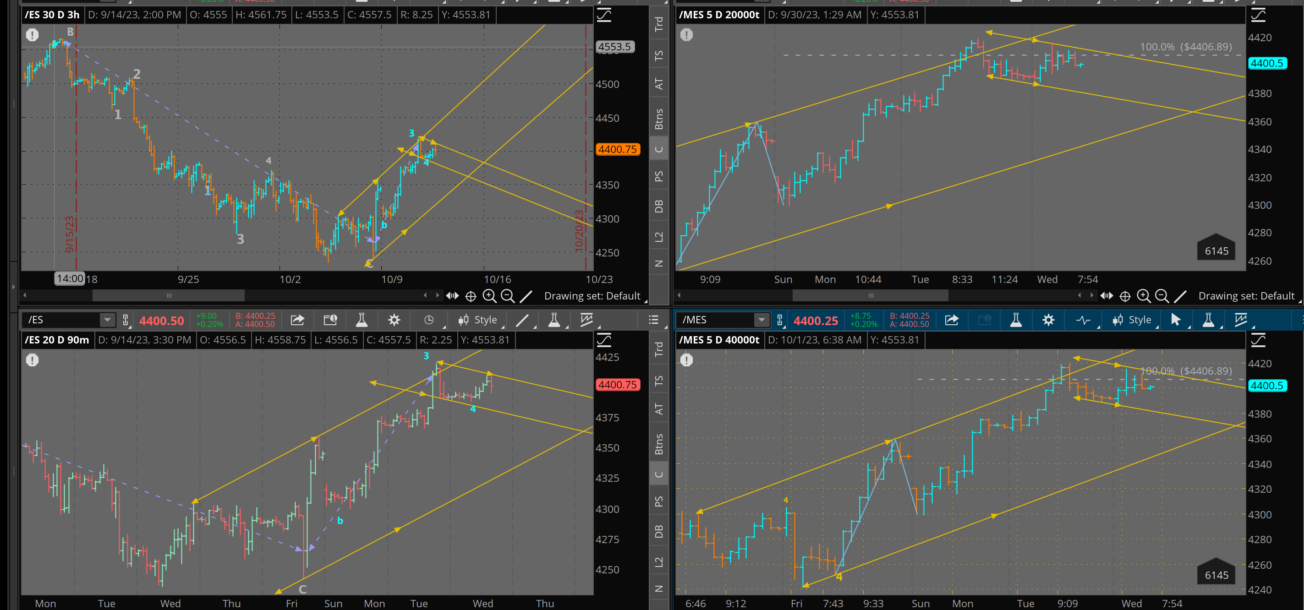Share the /ES chart with share icon

coord(297,320)
